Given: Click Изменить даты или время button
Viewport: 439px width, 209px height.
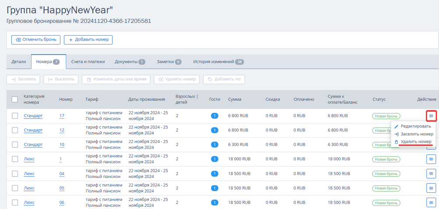Looking at the screenshot, I should tap(116, 79).
